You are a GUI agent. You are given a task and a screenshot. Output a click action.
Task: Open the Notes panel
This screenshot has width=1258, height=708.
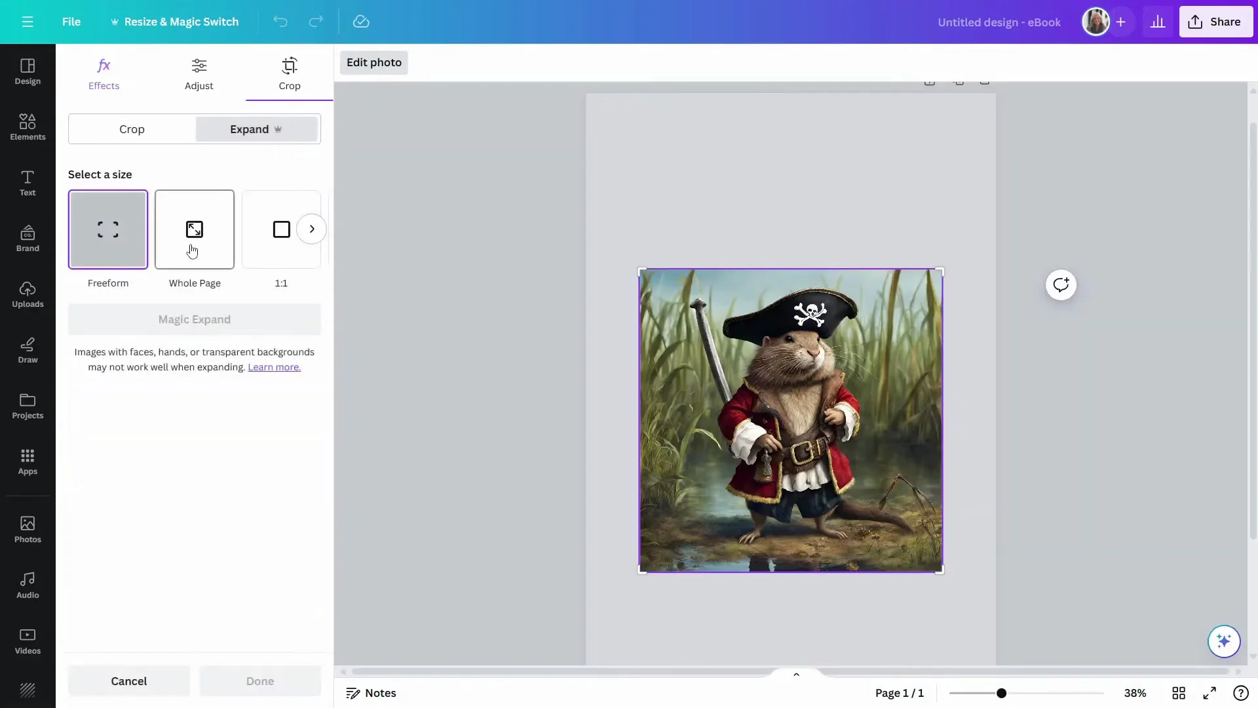point(371,693)
